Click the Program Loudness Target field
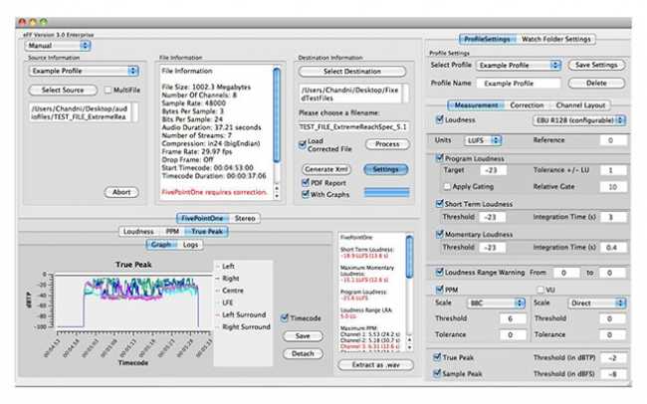The width and height of the screenshot is (647, 404). (492, 170)
